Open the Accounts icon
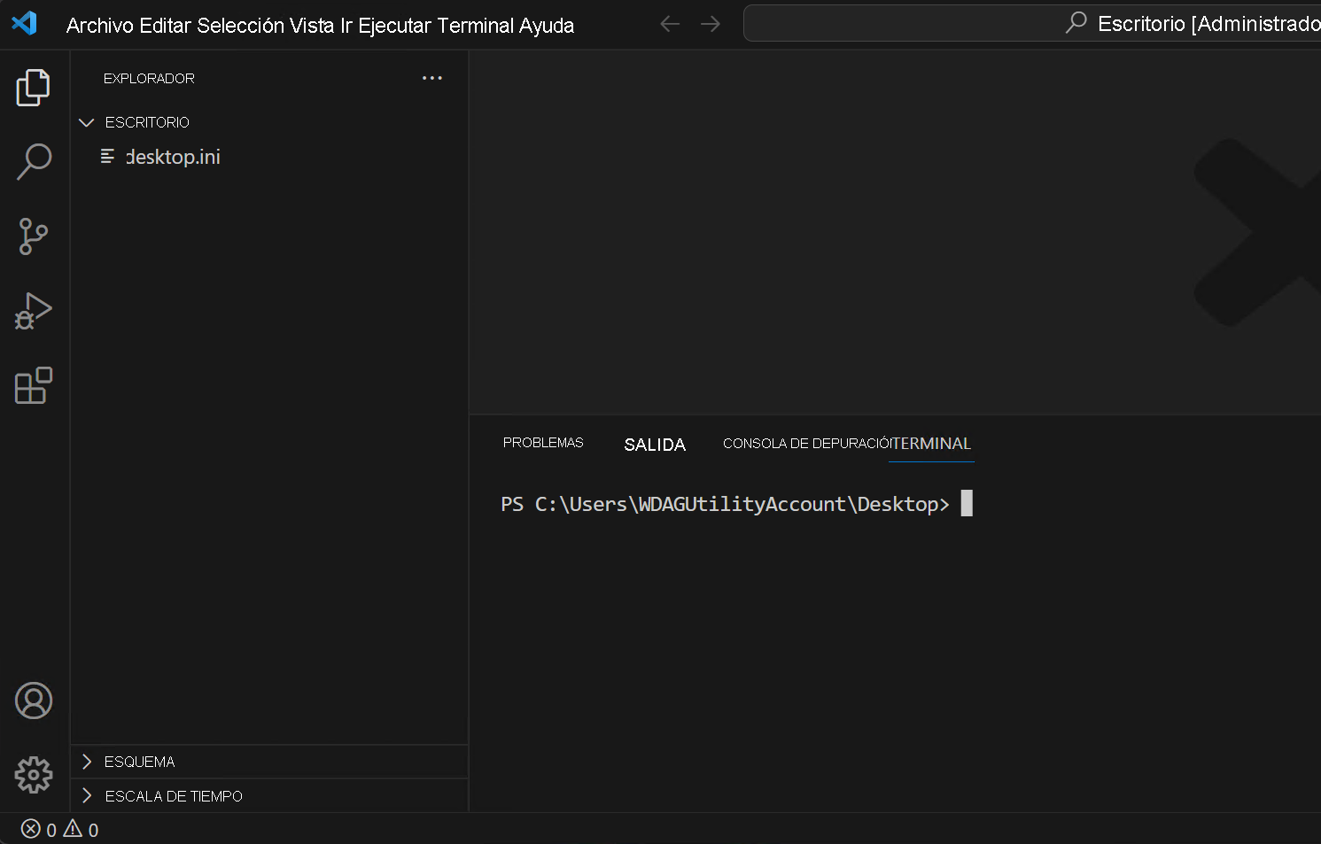 point(33,700)
